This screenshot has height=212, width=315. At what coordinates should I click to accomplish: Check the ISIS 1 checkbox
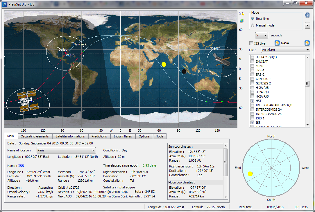(x=253, y=118)
